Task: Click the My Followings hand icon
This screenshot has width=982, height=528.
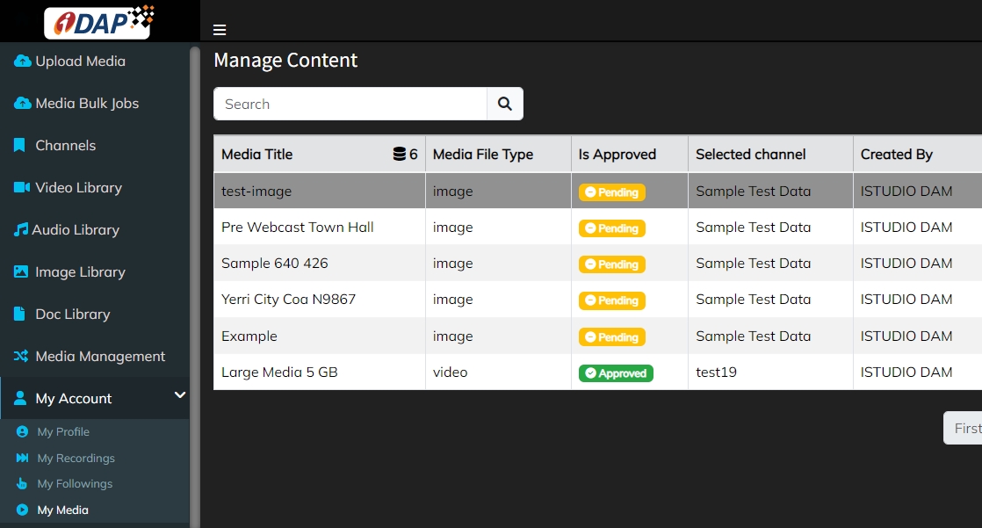Action: click(x=22, y=483)
